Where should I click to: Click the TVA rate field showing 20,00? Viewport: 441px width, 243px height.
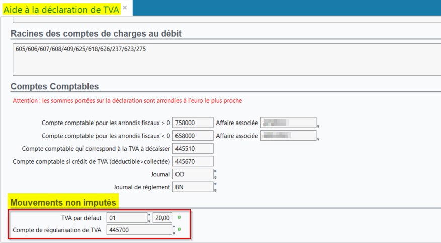click(163, 218)
